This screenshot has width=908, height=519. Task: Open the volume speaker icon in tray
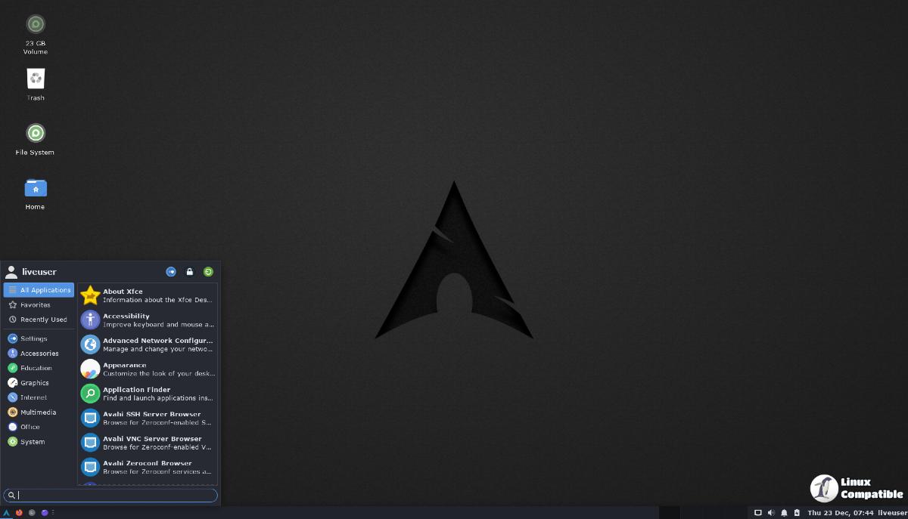click(771, 513)
